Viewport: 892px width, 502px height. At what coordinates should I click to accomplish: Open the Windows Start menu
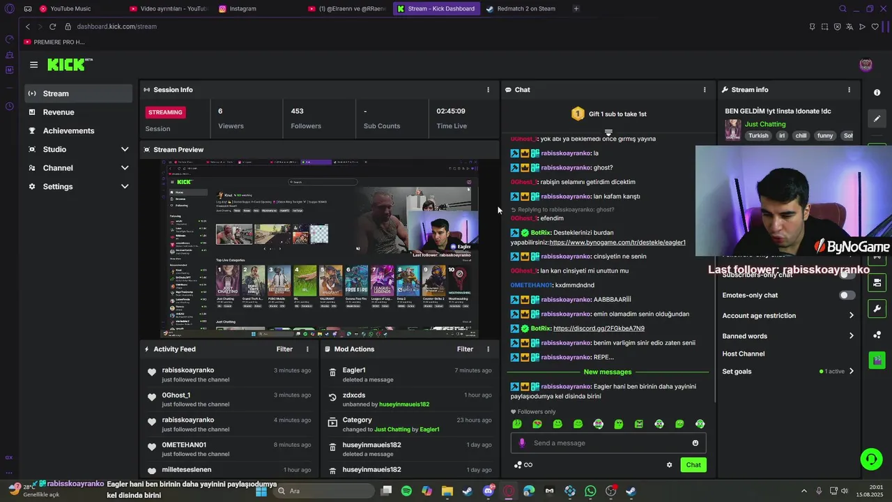click(261, 491)
